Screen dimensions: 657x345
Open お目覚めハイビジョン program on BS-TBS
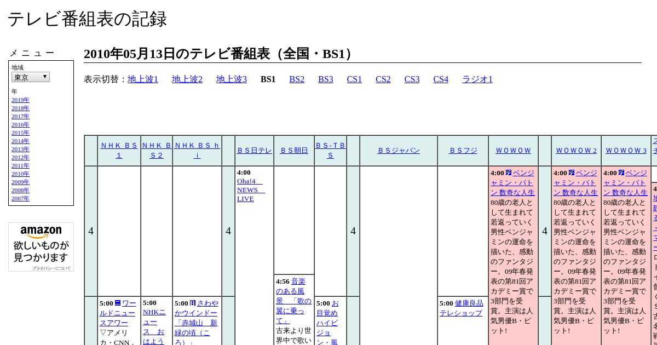(327, 323)
